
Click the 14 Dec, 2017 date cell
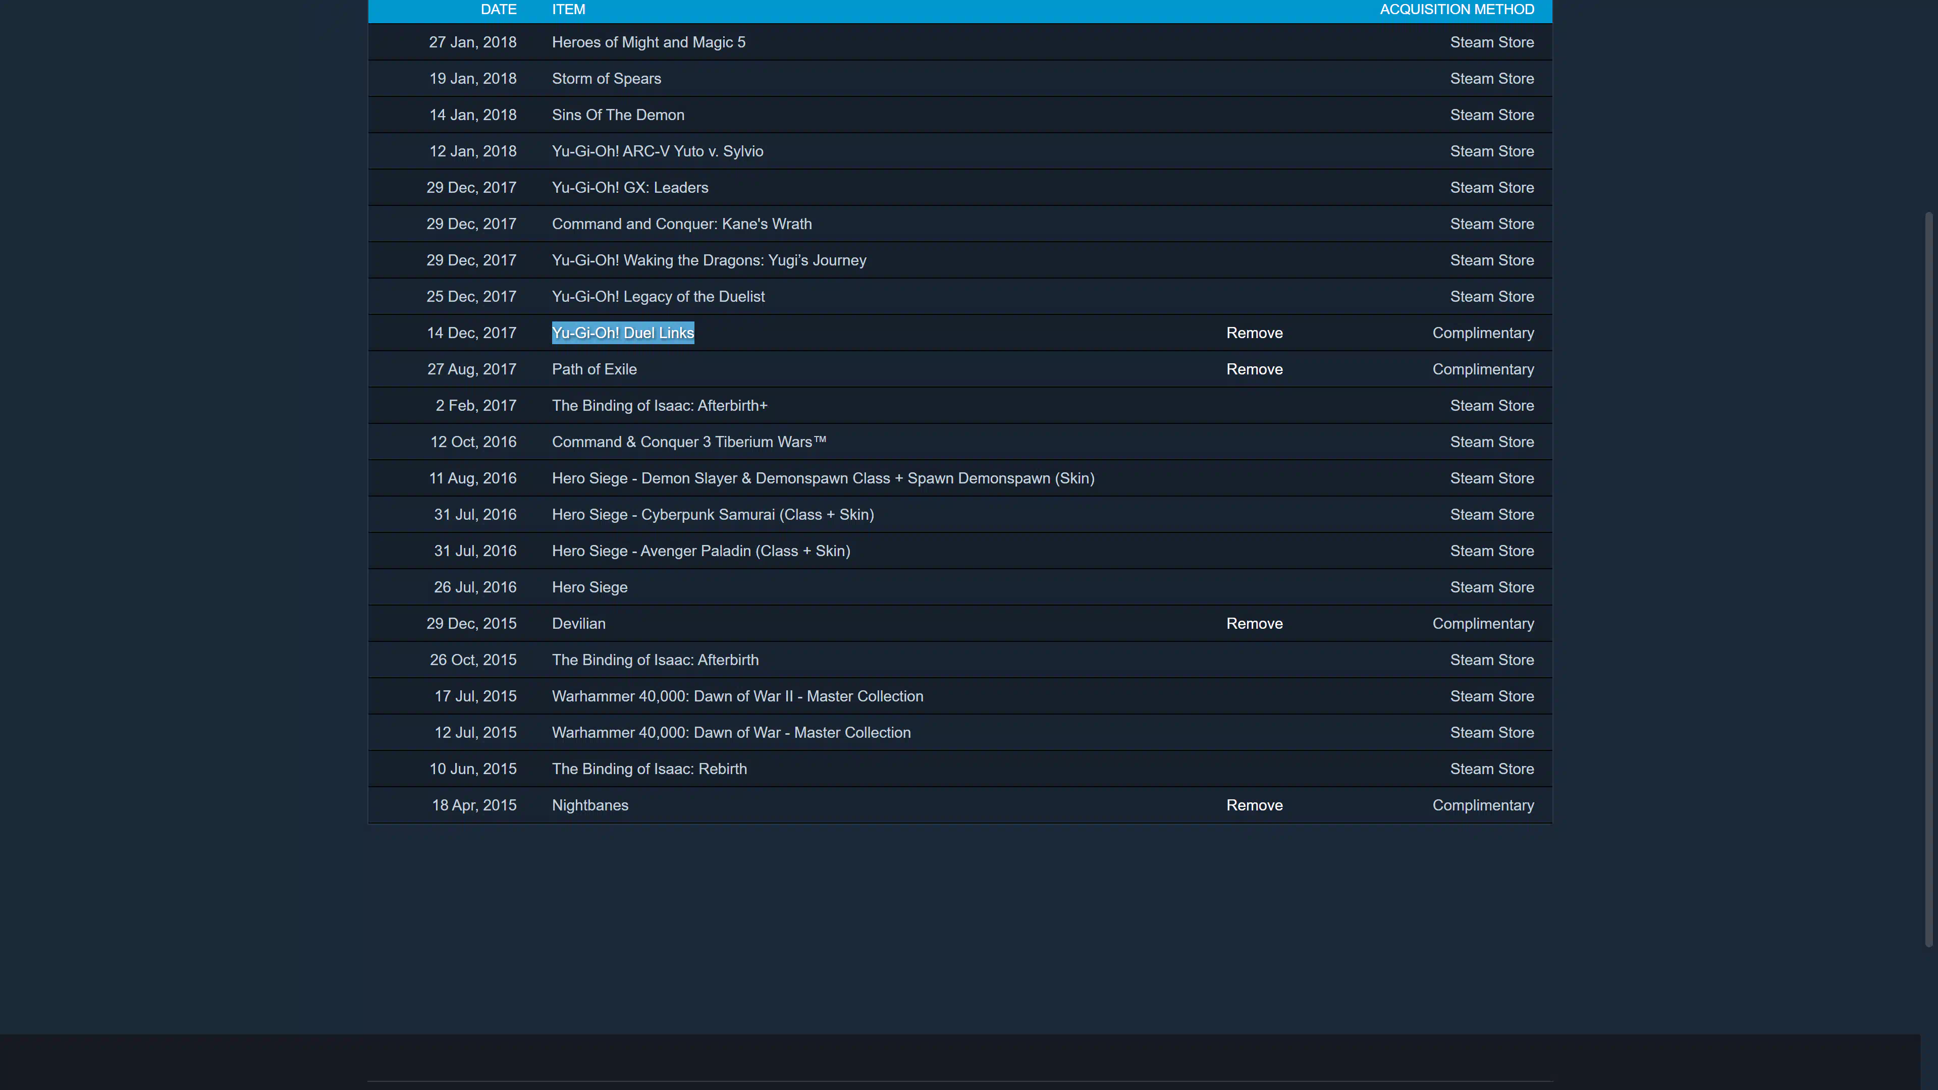(471, 333)
